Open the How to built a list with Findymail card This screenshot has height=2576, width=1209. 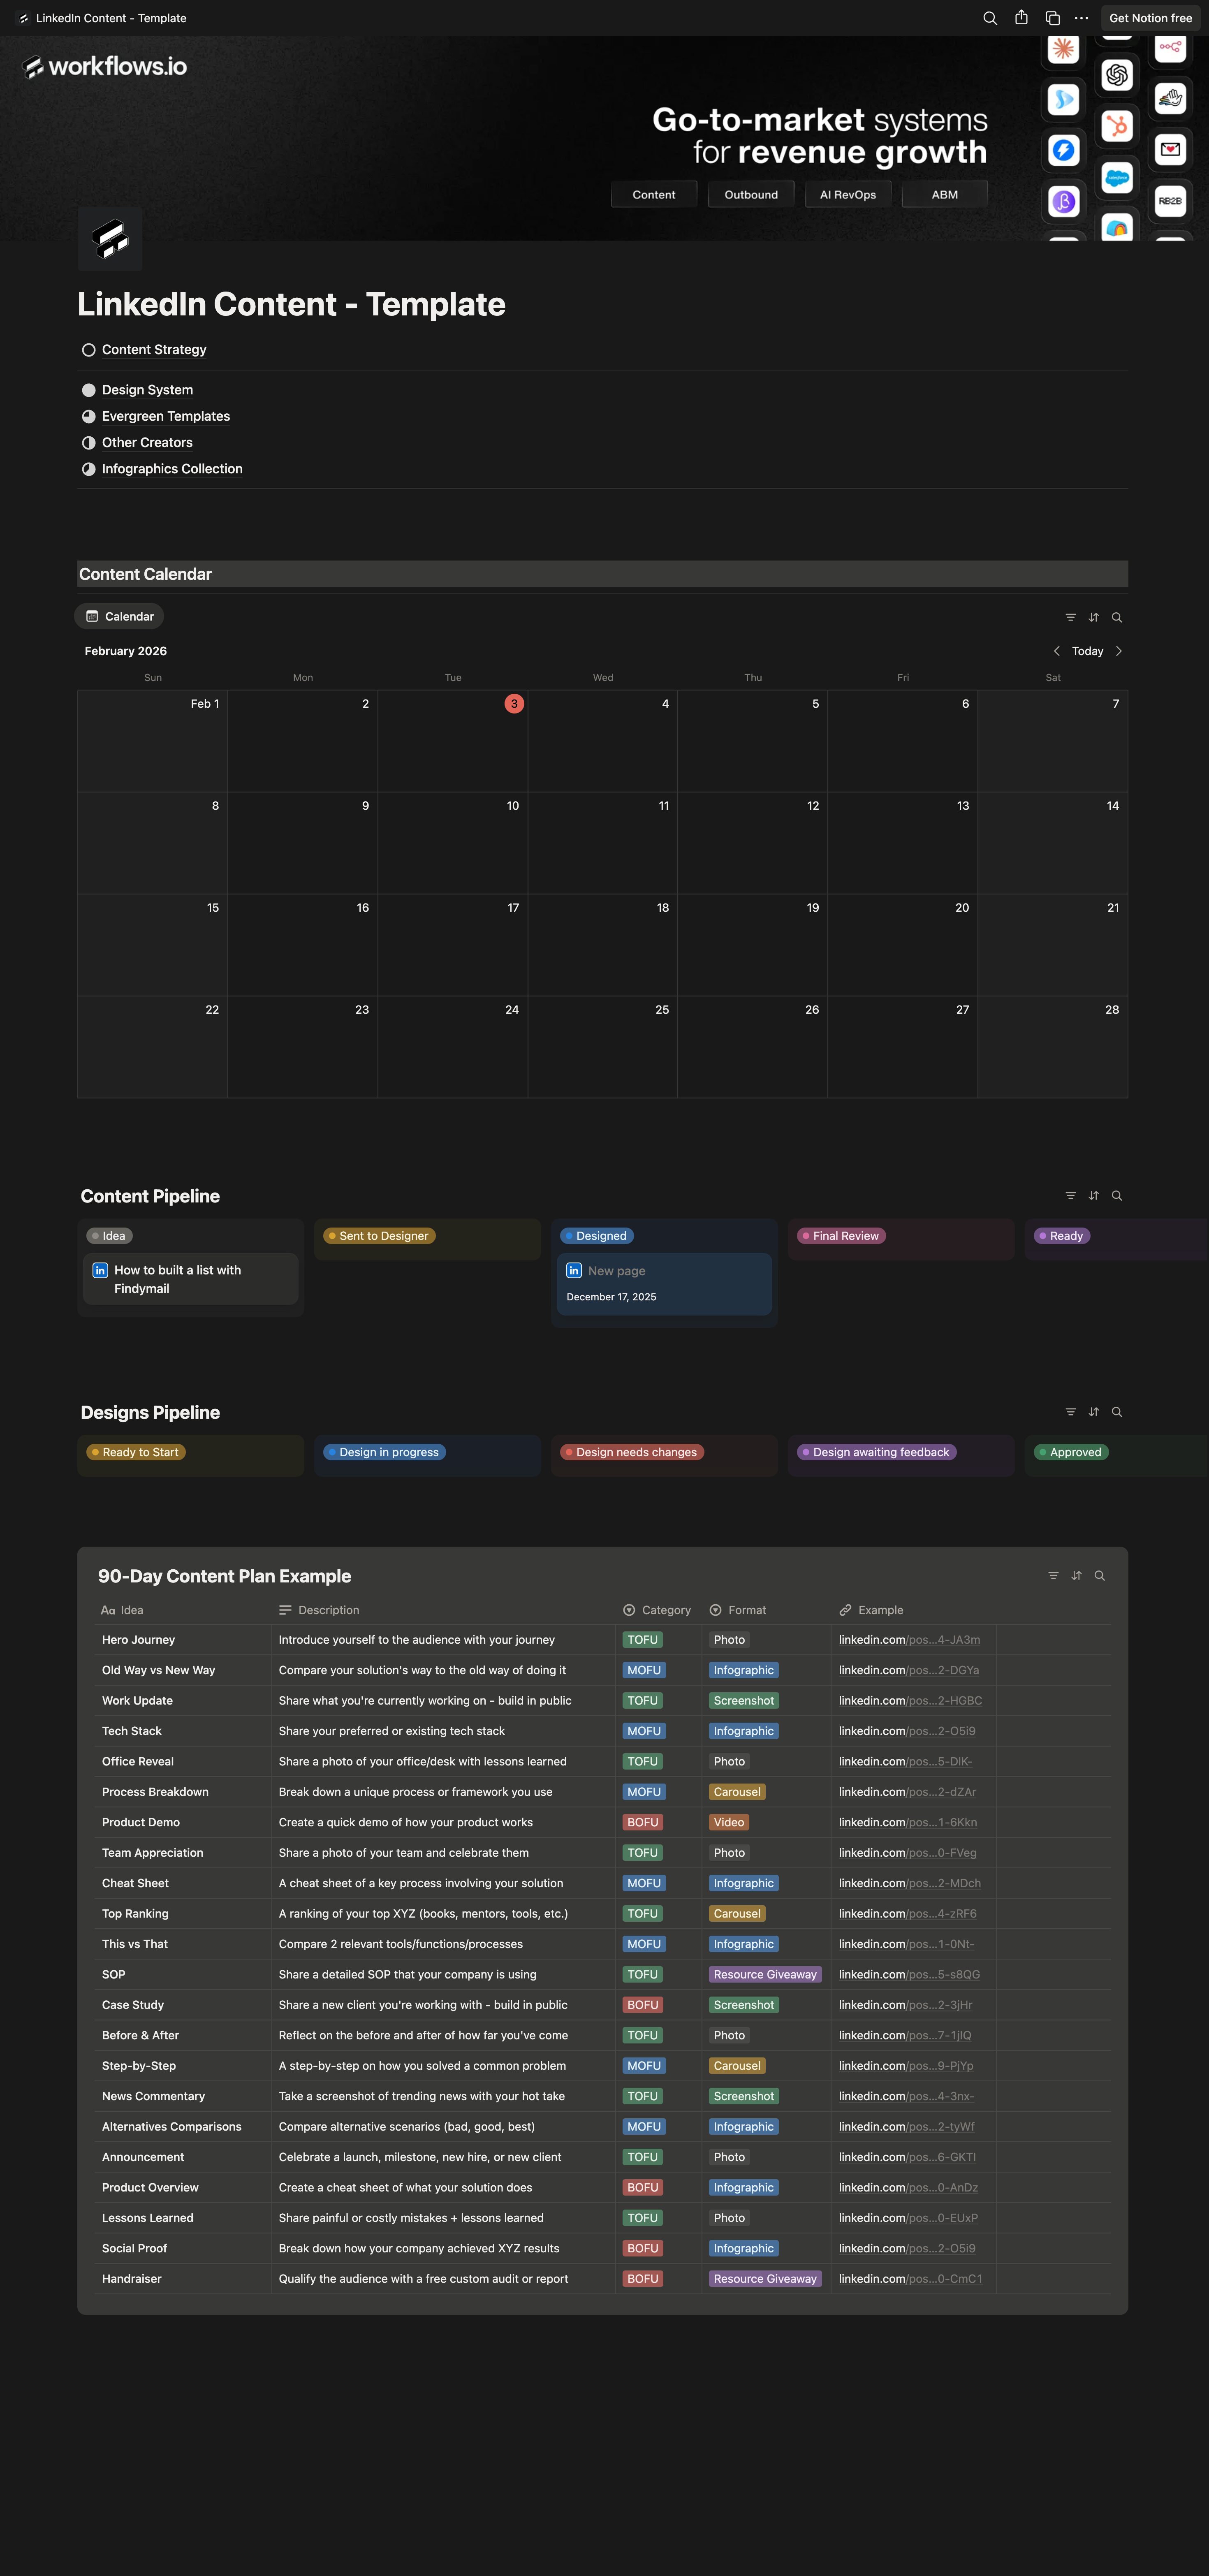[x=191, y=1279]
